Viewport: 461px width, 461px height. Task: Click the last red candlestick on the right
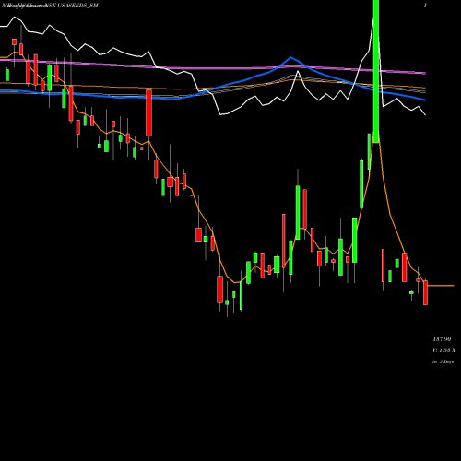click(x=425, y=292)
